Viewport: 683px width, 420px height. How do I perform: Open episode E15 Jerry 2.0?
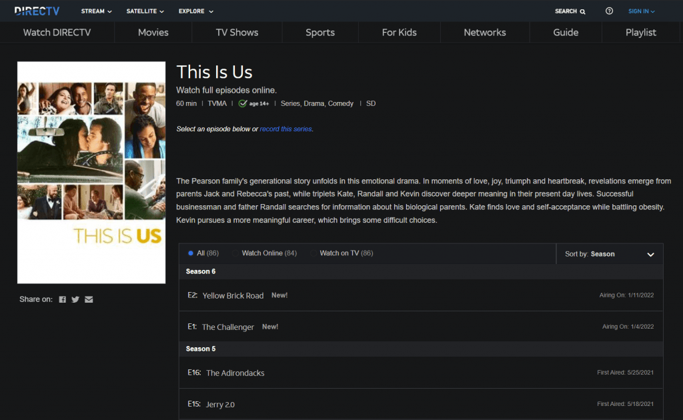(x=421, y=404)
